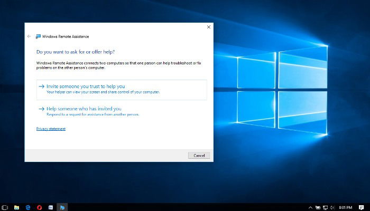Choose Help someone who has invited you
This screenshot has width=370, height=211.
[122, 111]
